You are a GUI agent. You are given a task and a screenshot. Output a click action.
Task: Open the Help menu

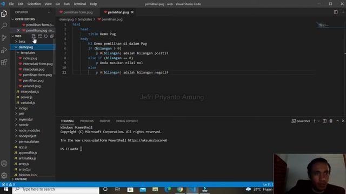pos(94,4)
